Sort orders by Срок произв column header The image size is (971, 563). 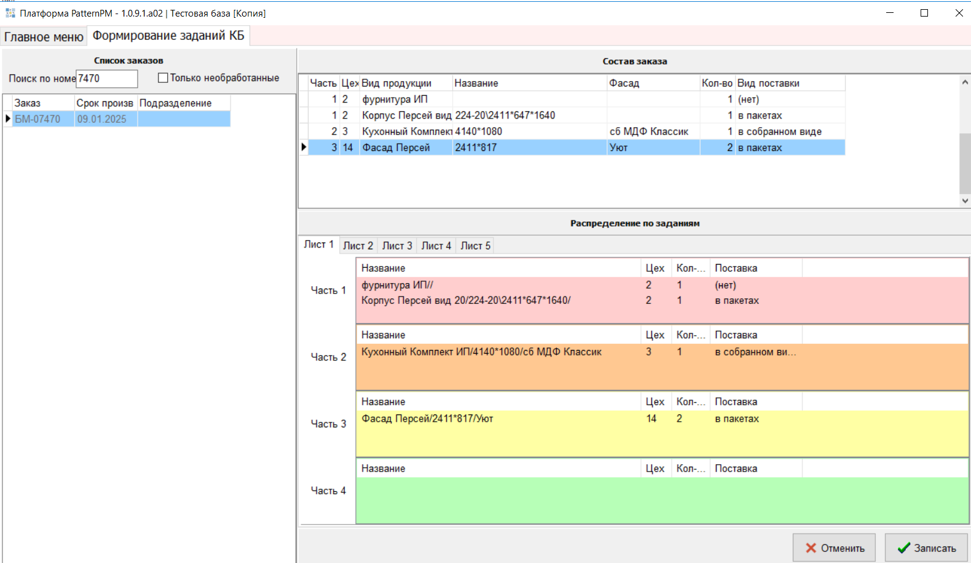click(105, 103)
